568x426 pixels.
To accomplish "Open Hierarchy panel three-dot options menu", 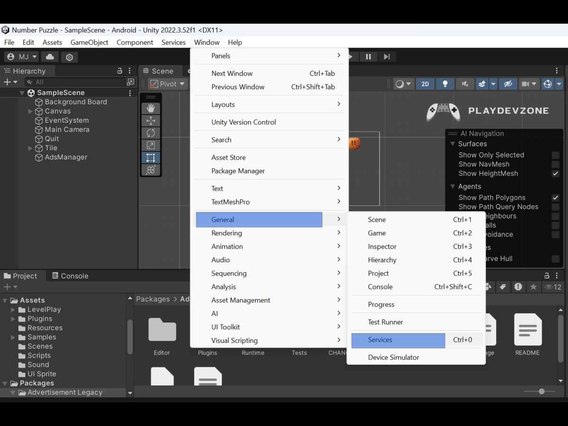I will coord(130,71).
